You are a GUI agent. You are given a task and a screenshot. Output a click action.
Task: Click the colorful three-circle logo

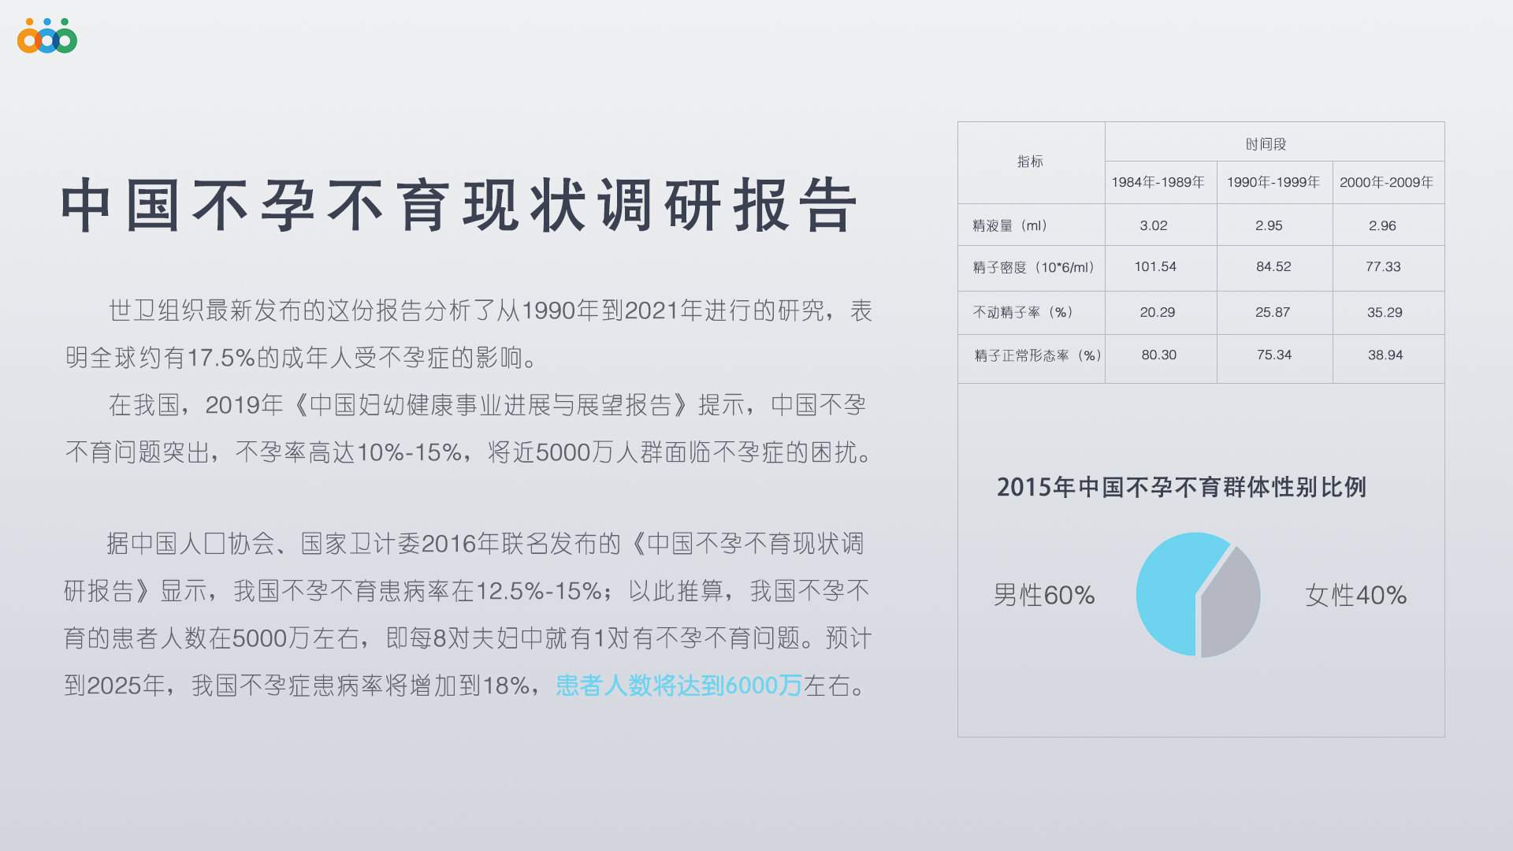pyautogui.click(x=47, y=36)
